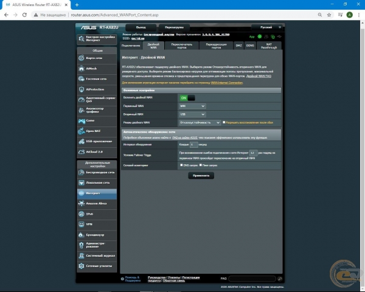Open AiMesh from the sidebar
The image size is (365, 292).
point(97,69)
